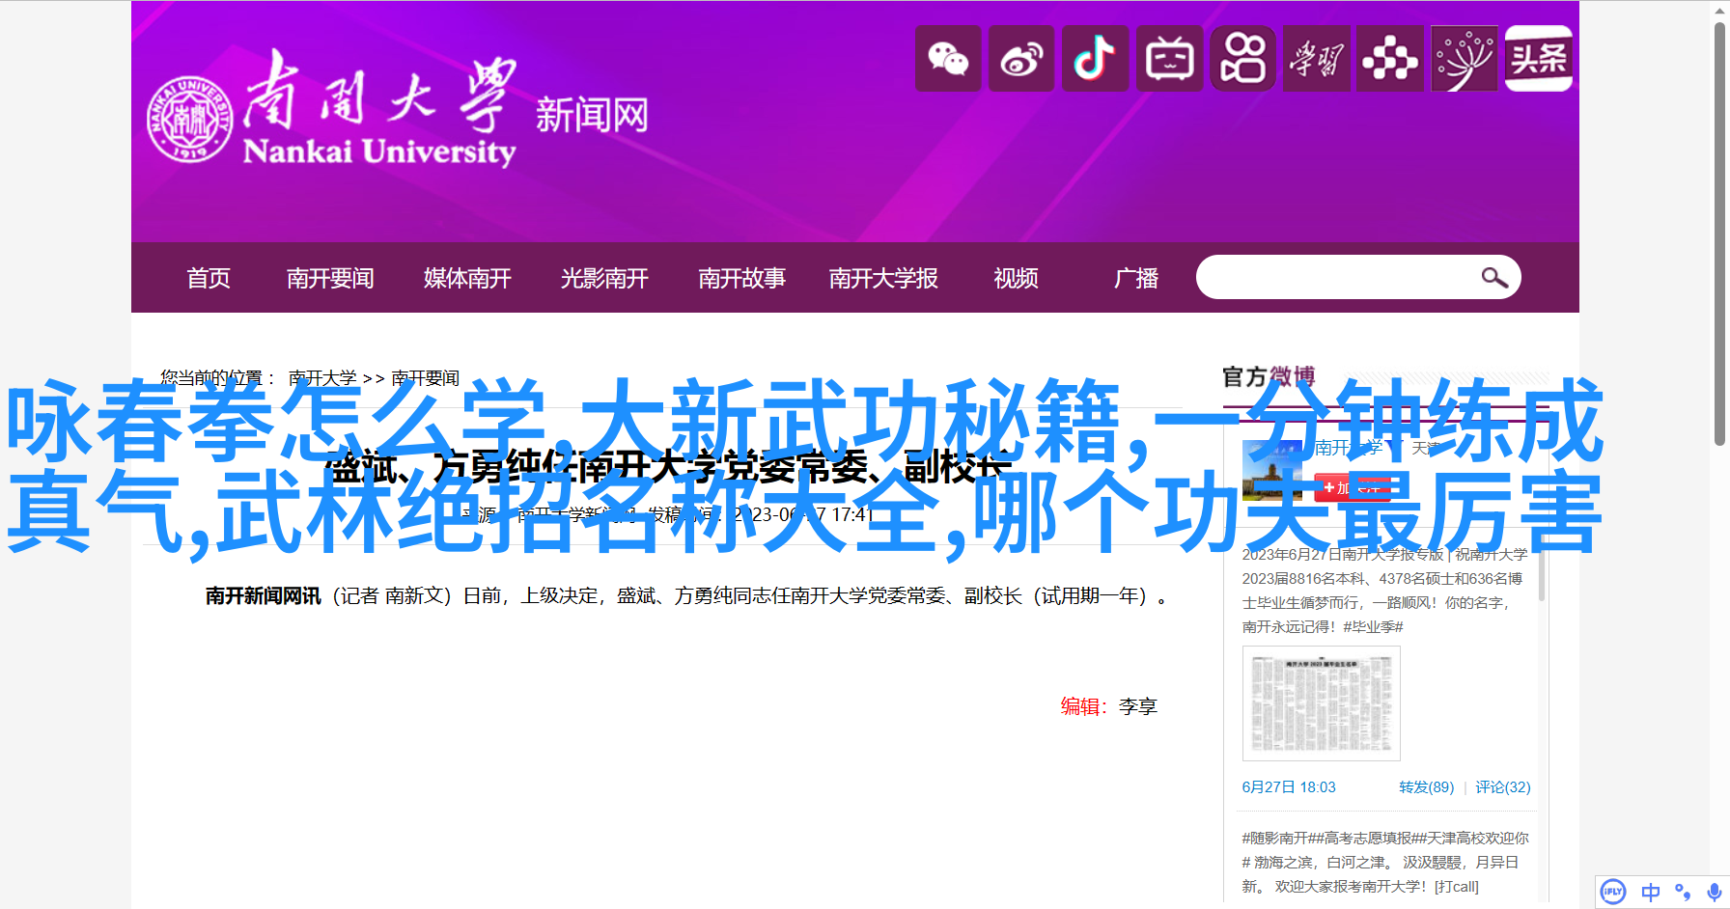Click the 南开要闻 breadcrumb link
The width and height of the screenshot is (1730, 909).
(425, 378)
